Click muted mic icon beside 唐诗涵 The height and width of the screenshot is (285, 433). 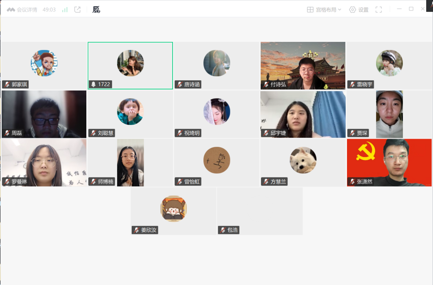(x=179, y=84)
